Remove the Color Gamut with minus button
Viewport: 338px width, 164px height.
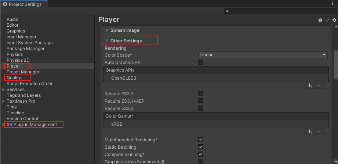319,131
